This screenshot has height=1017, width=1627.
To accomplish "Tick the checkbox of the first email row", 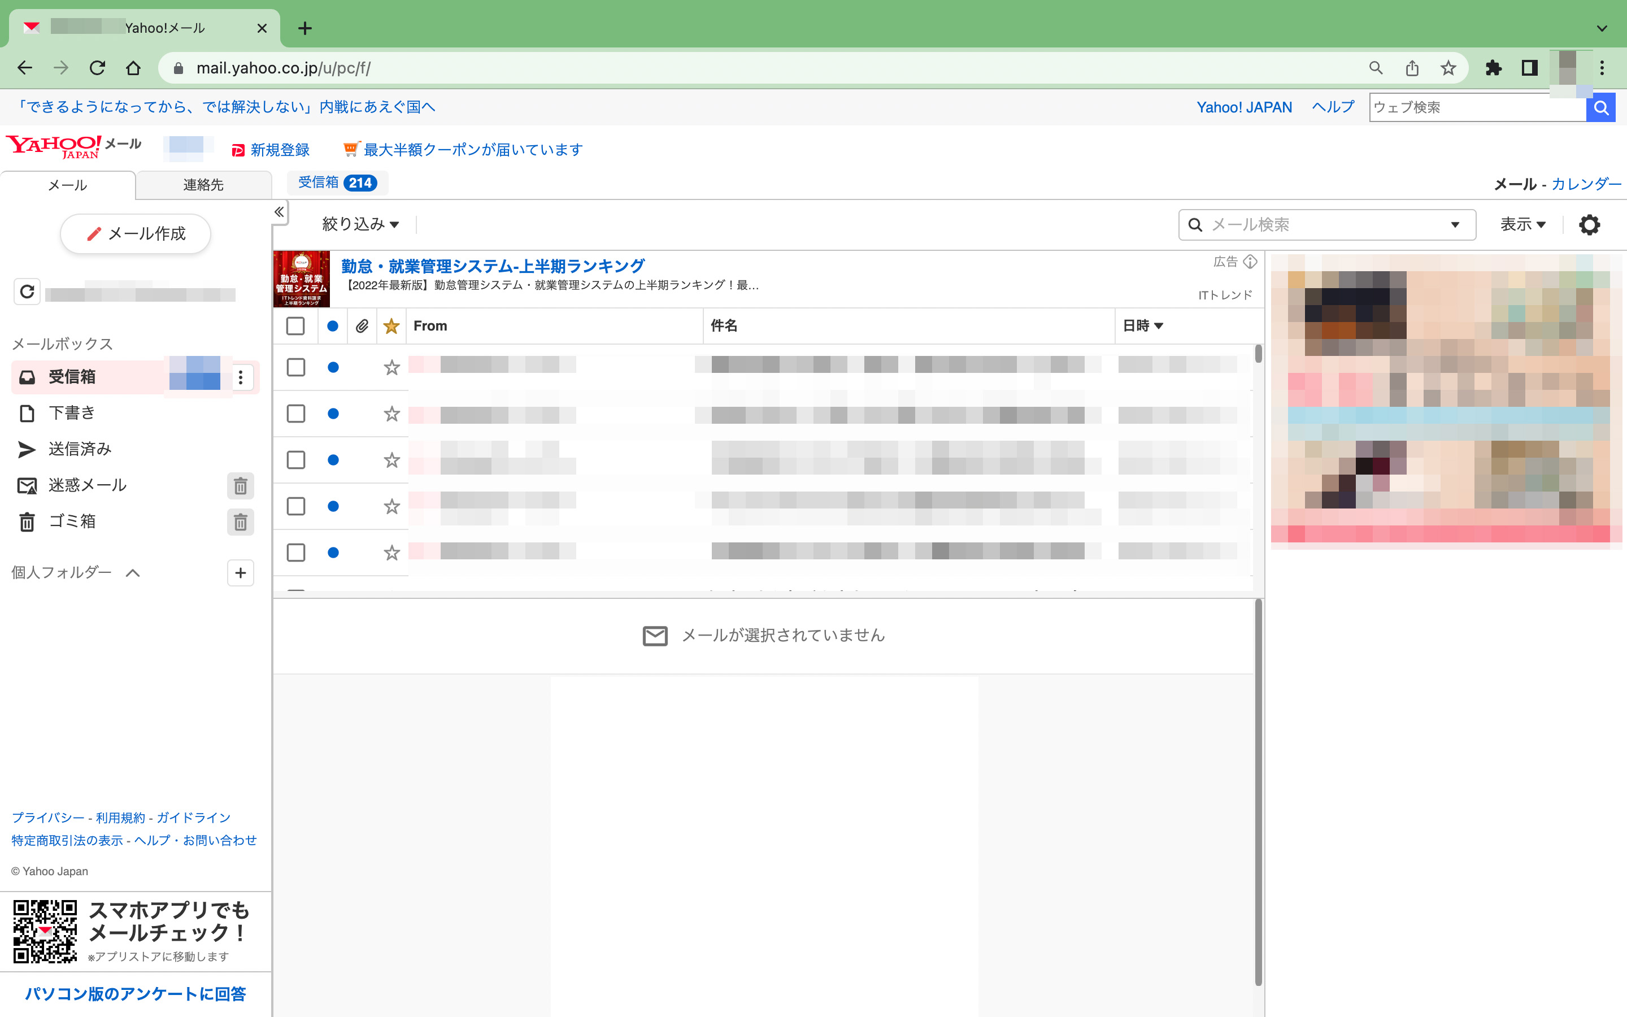I will tap(296, 367).
